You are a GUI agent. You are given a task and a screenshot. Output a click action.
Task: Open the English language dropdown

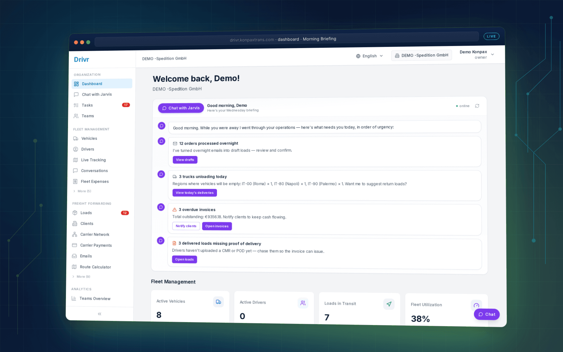(369, 56)
